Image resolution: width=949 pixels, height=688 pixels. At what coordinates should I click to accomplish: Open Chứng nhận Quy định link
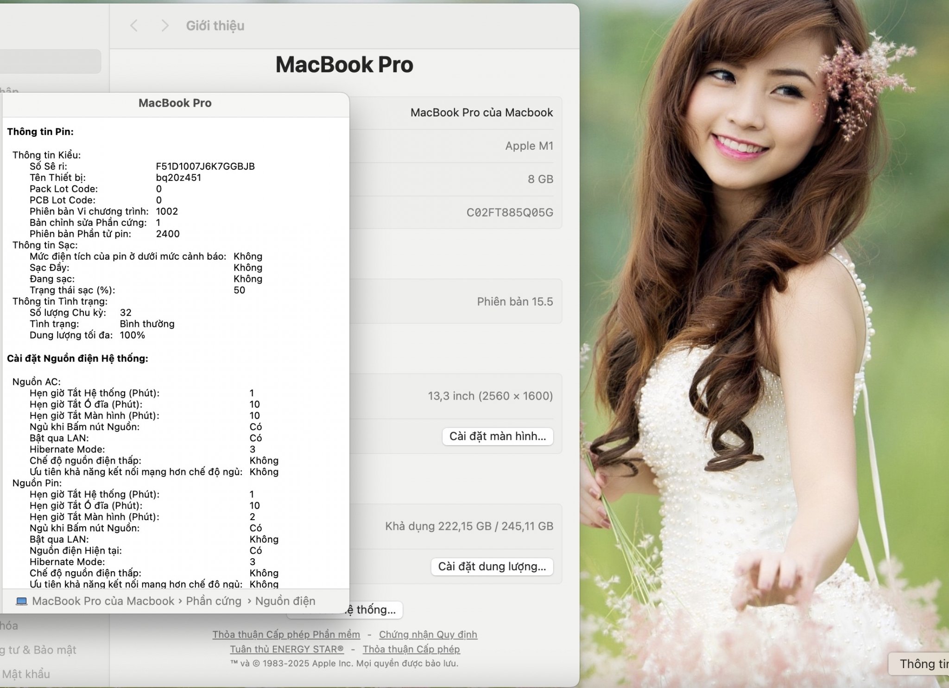click(x=428, y=634)
